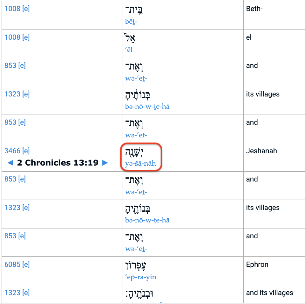The width and height of the screenshot is (305, 304).
Task: Open bə-nō-w-ṯe-hā link after Jeshanah
Action: (147, 220)
